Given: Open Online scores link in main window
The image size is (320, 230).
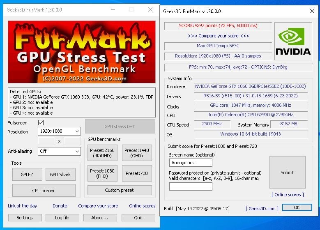Looking at the screenshot, I should coord(142,206).
